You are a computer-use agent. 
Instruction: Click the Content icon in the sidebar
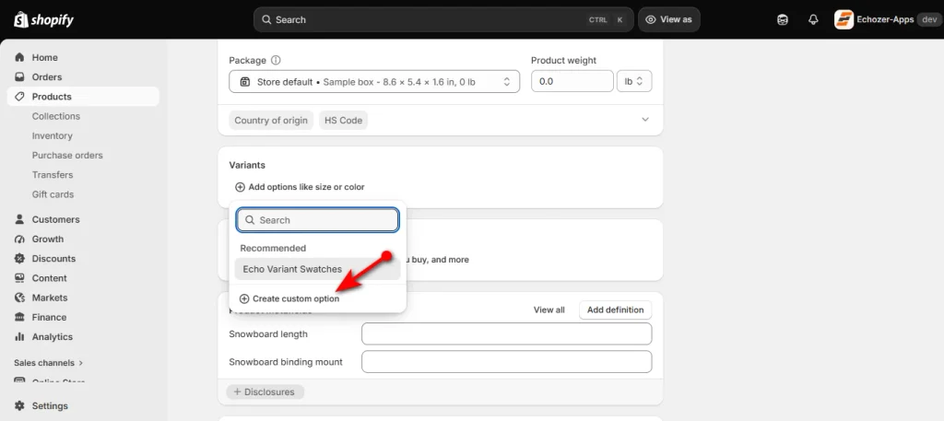pyautogui.click(x=20, y=278)
